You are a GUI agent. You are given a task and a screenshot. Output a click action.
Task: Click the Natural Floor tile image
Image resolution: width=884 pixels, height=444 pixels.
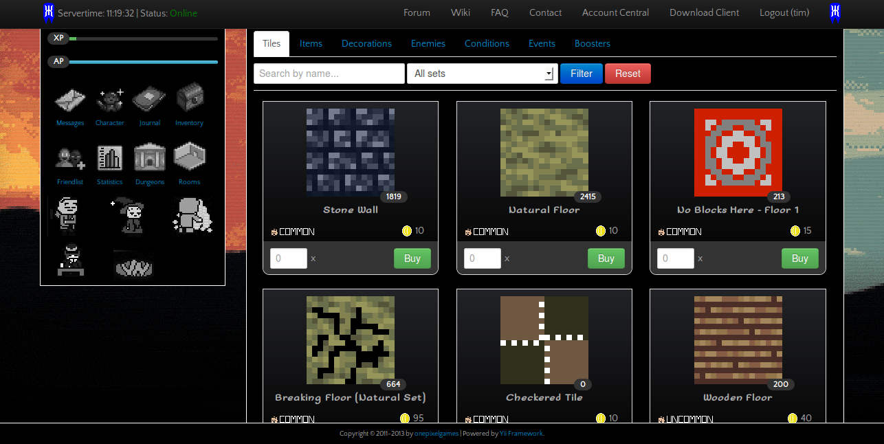point(544,153)
